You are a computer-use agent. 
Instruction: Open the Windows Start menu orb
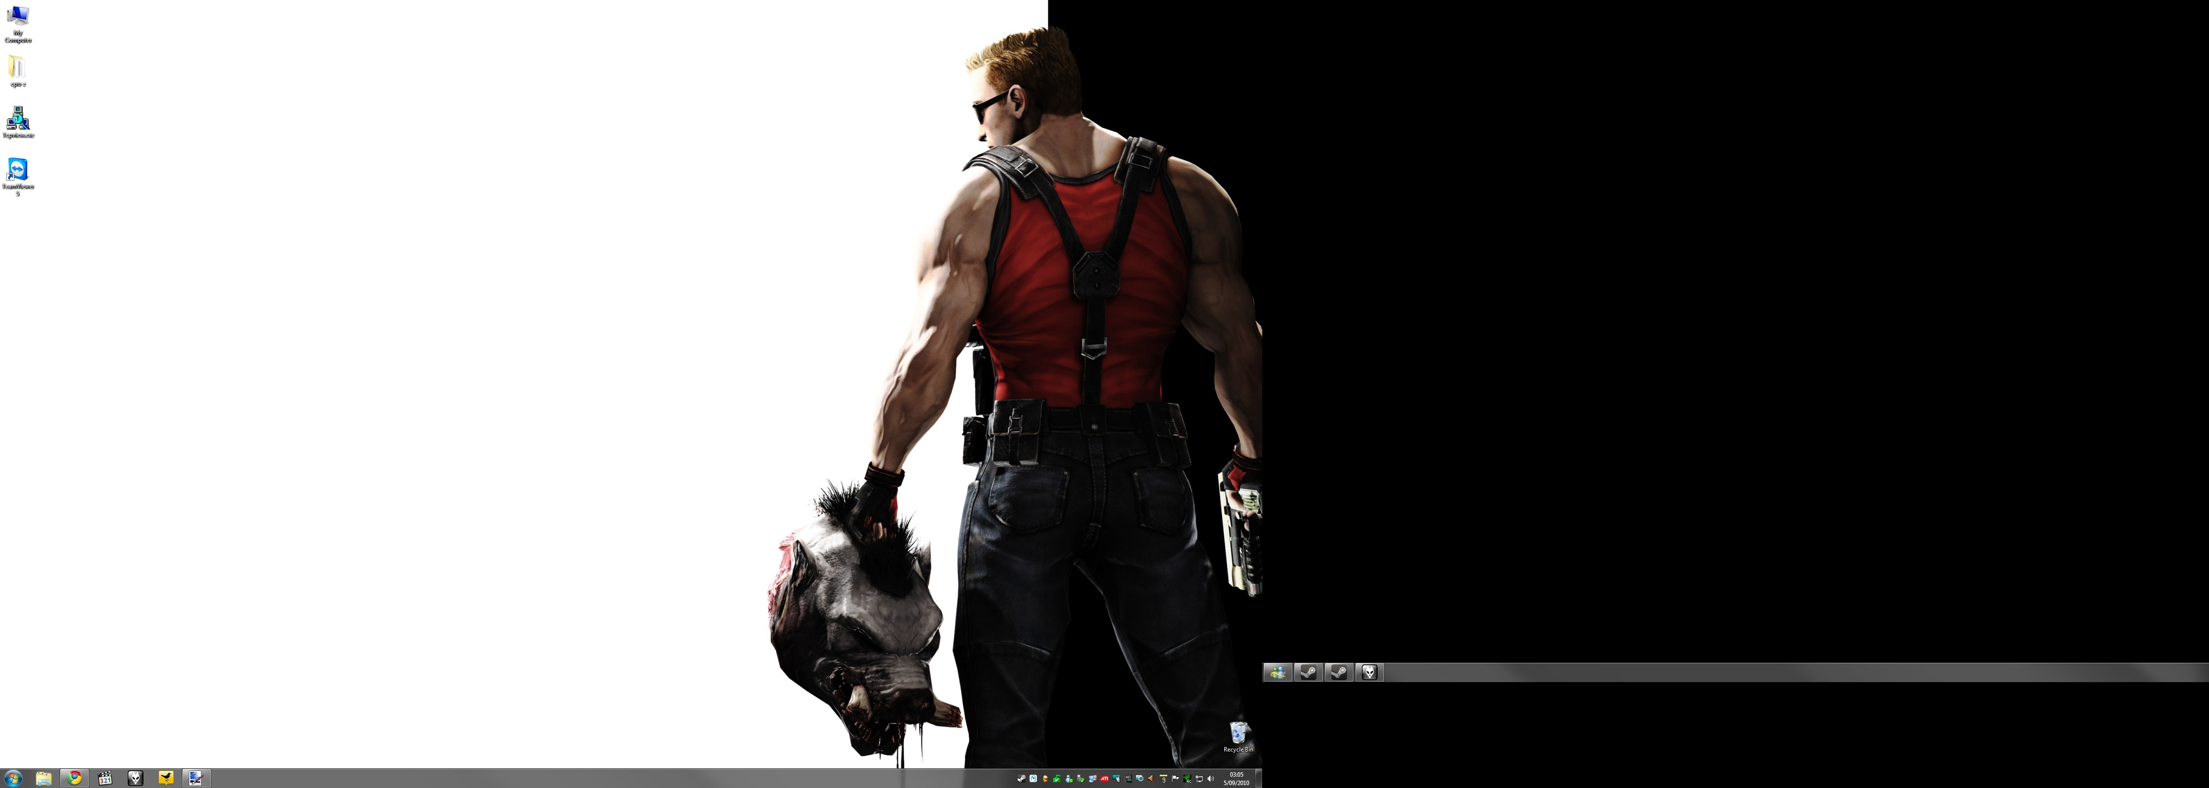[x=13, y=778]
